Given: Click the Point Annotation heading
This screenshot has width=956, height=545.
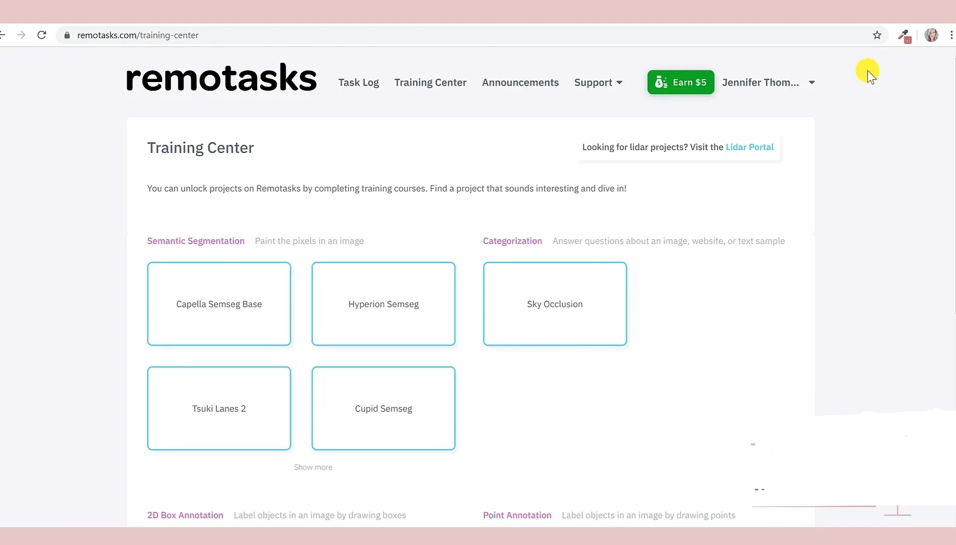Looking at the screenshot, I should (x=517, y=515).
